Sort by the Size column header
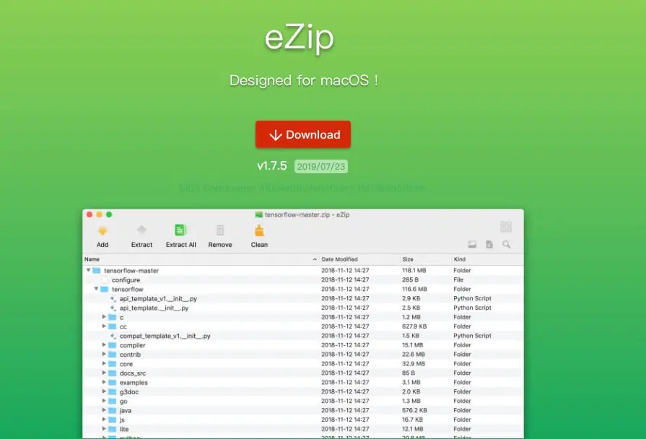 [426, 259]
